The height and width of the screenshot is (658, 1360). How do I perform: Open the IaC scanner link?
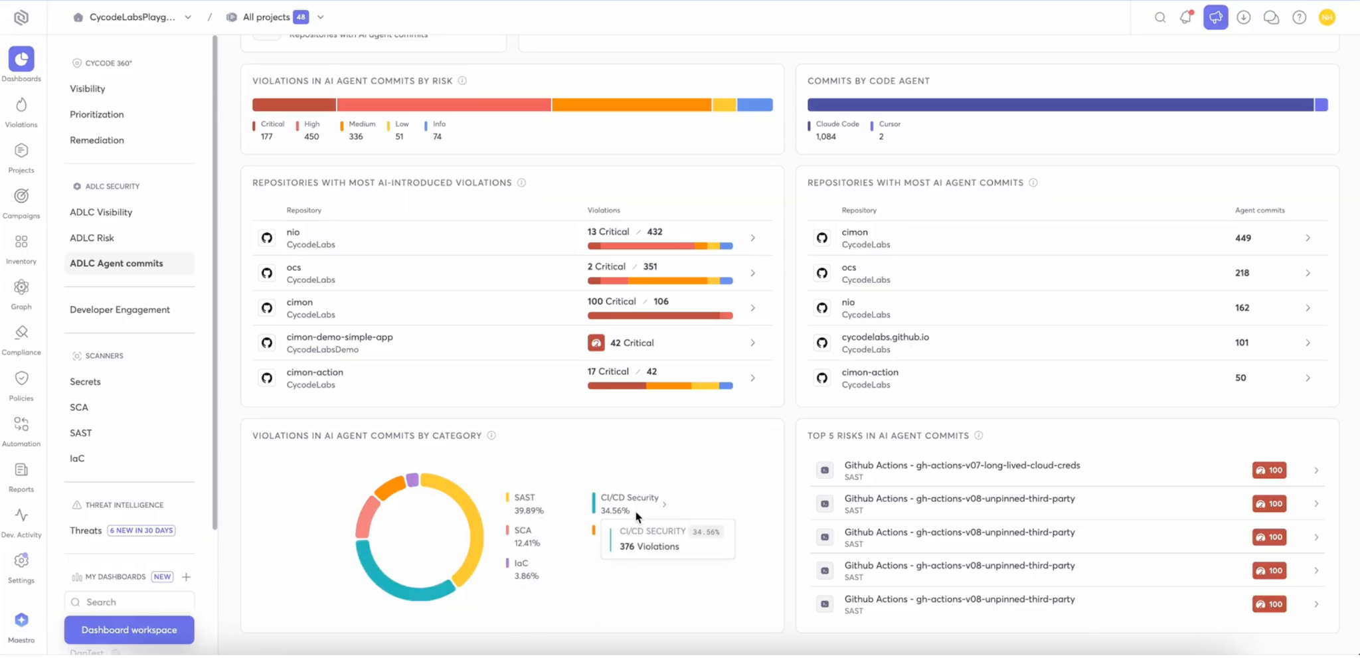(x=77, y=458)
